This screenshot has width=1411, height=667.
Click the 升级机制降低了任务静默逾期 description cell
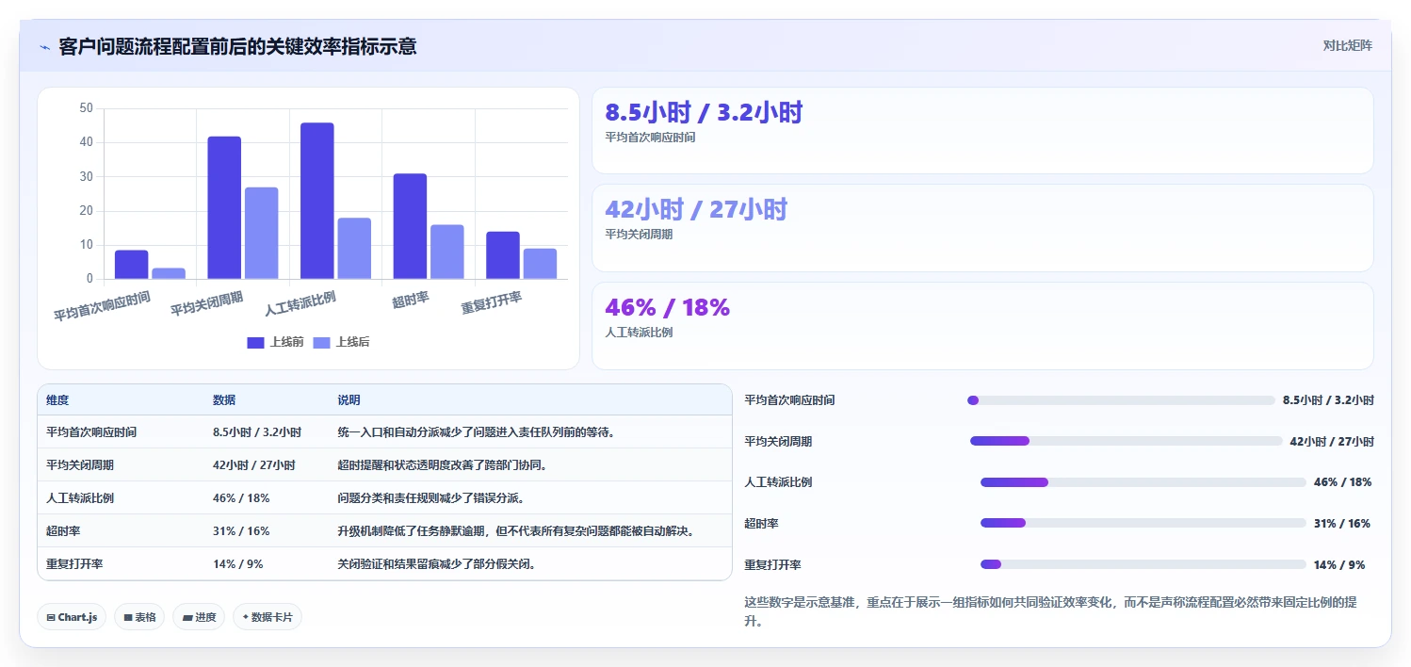[516, 531]
